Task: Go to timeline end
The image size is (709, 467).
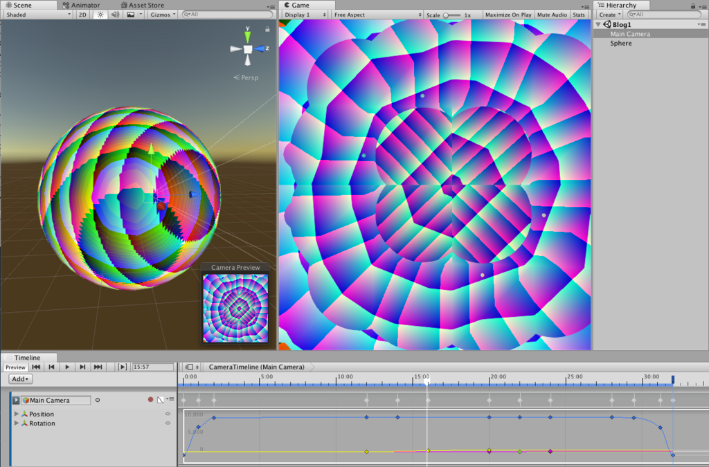Action: 98,367
